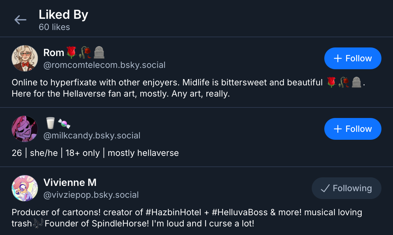
Task: Open the @milkcandy.bsky.social handle
Action: [x=92, y=135]
